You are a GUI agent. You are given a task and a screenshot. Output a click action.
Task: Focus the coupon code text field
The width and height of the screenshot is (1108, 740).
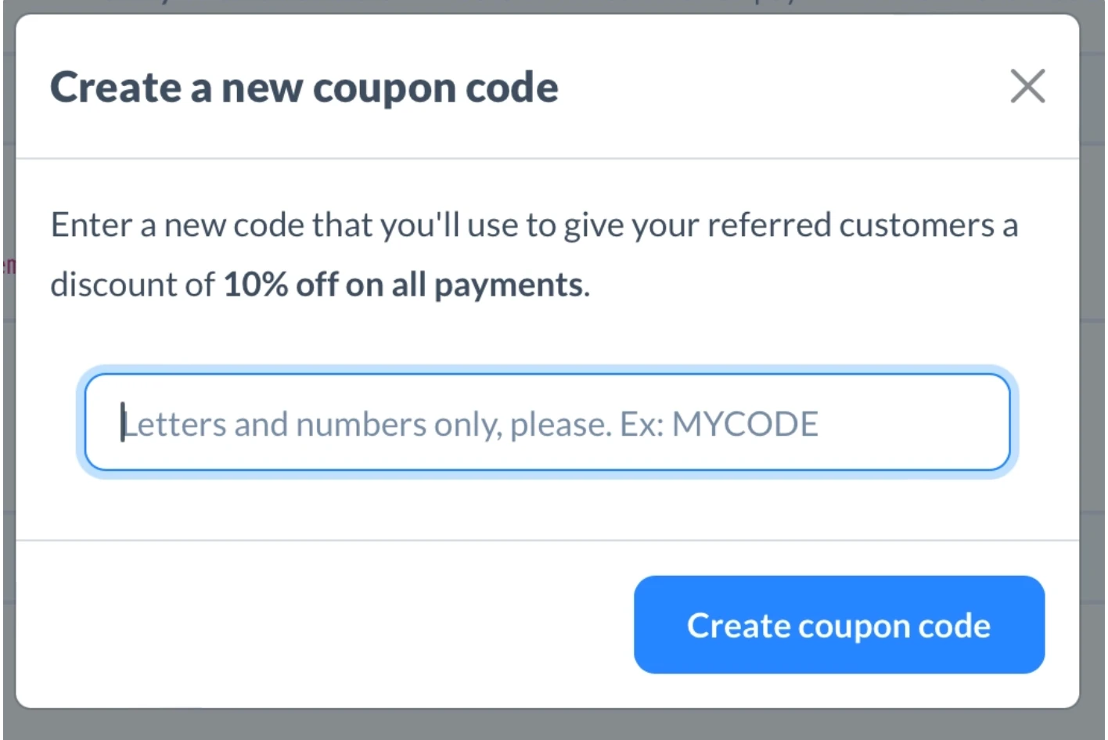(547, 422)
